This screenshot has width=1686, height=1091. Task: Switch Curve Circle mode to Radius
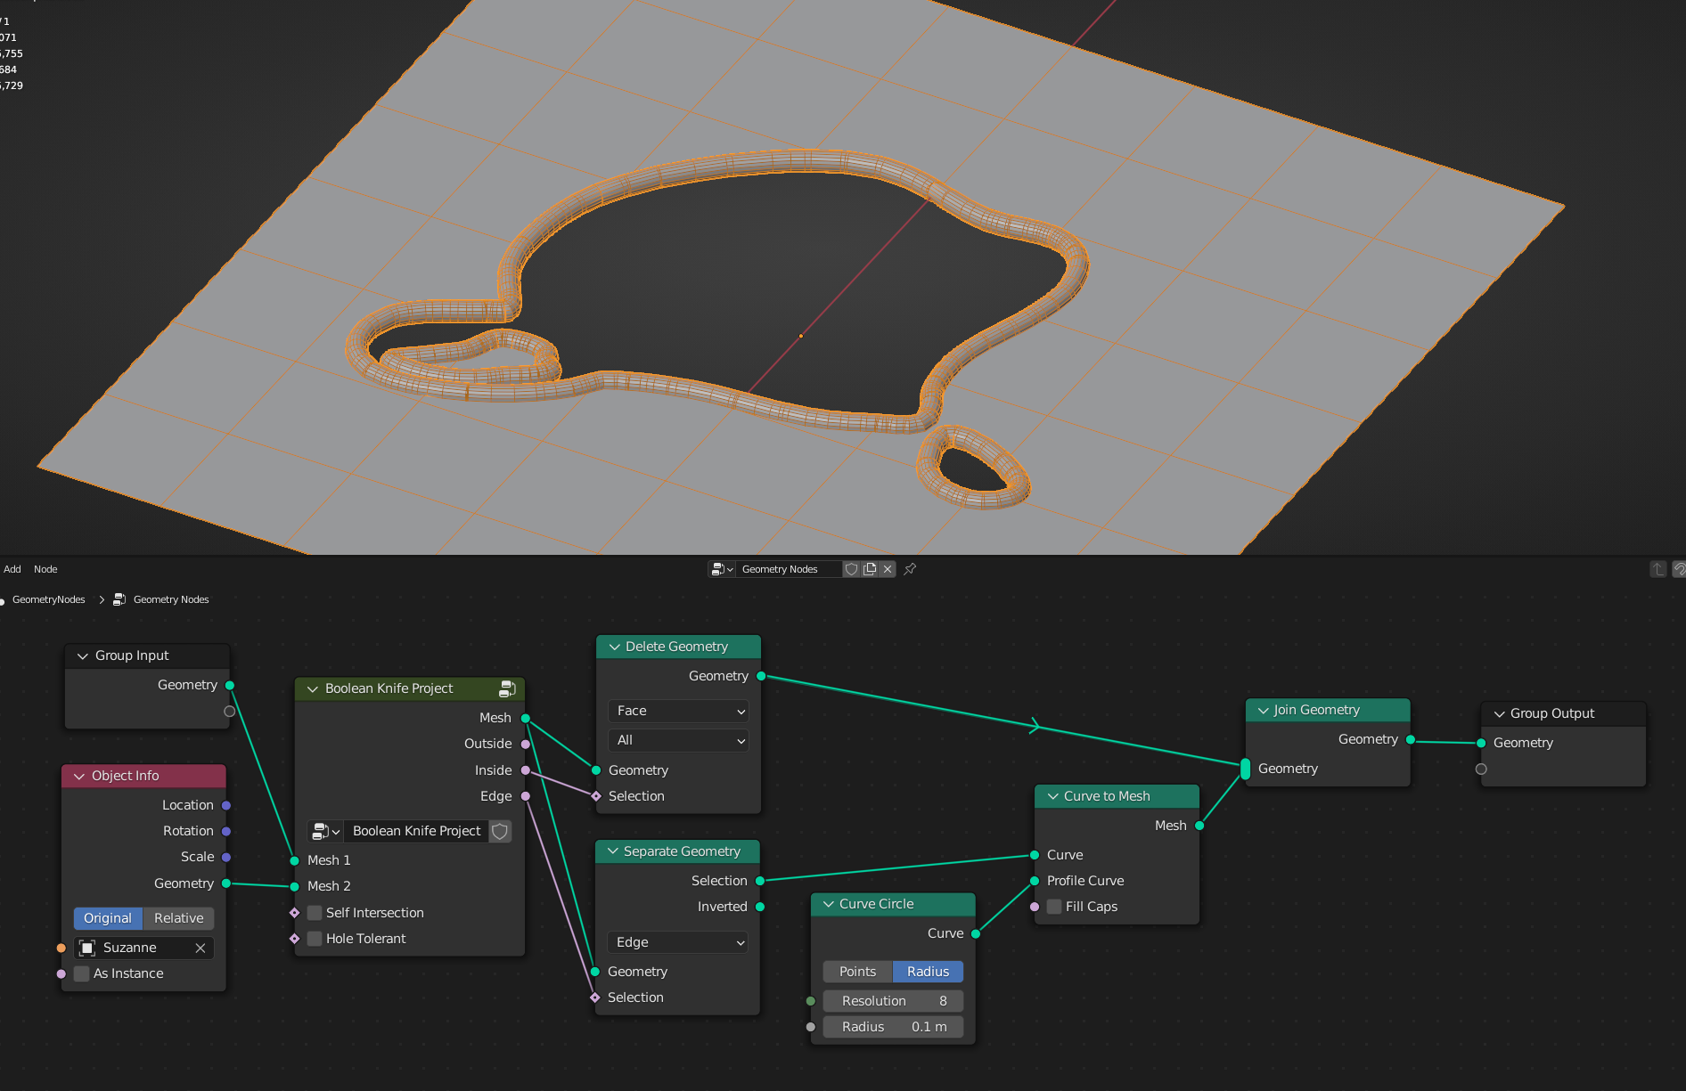[928, 972]
